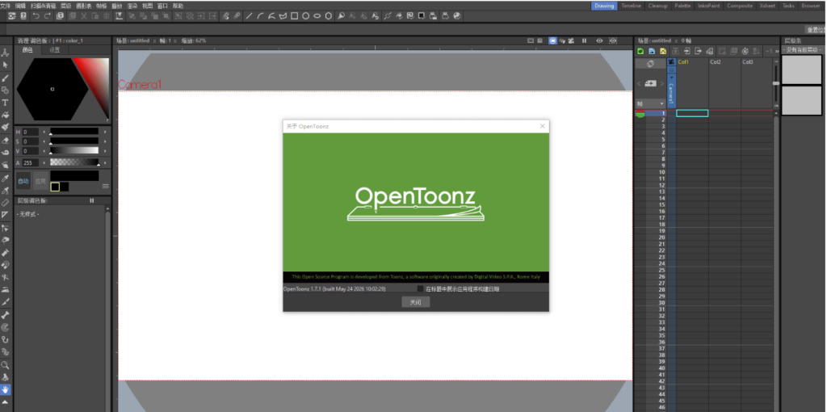Viewport: 827px width, 412px height.
Task: Open the 文件 (File) menu
Action: [x=6, y=6]
